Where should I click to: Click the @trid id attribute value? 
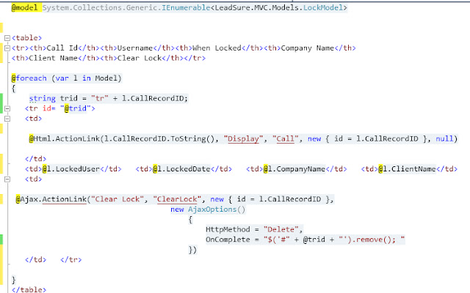[x=76, y=108]
